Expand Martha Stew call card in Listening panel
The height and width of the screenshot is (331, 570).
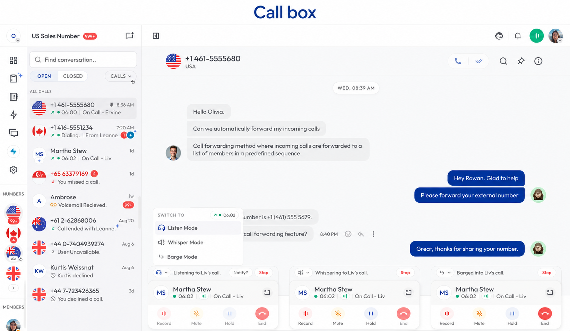[x=267, y=293]
